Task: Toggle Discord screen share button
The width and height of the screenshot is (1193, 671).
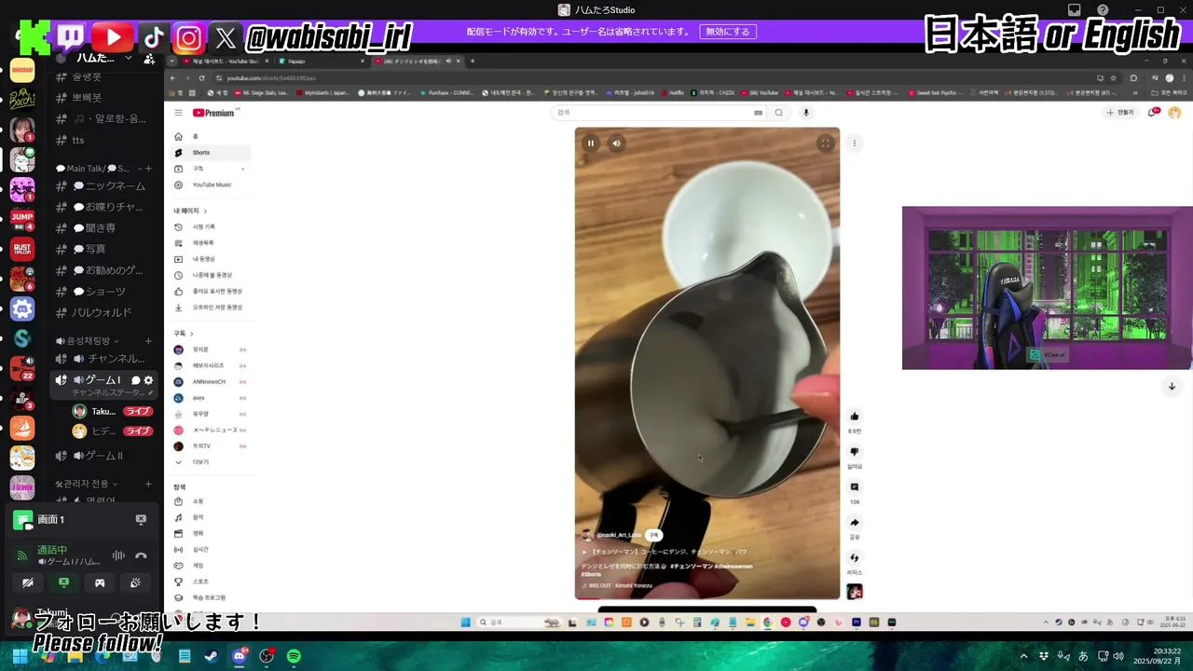Action: (63, 582)
